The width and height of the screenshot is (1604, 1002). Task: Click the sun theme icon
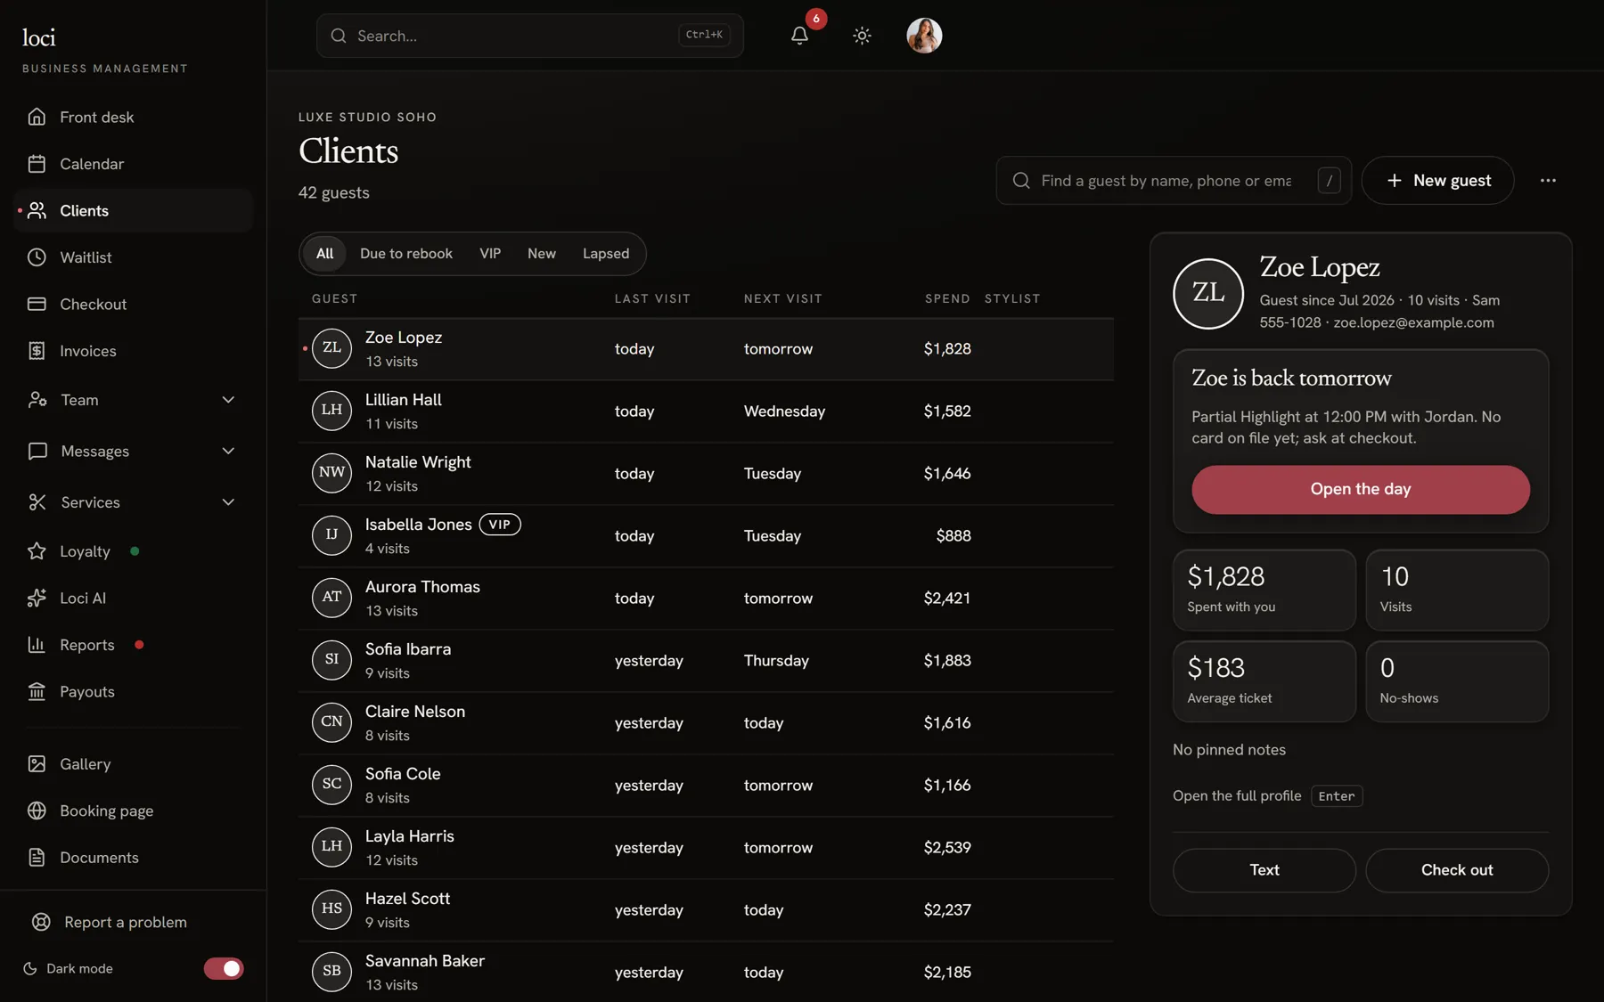pos(862,36)
